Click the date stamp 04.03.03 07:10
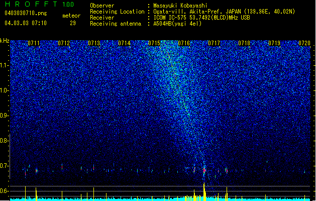Viewport: 316px width, 201px height. [26, 23]
